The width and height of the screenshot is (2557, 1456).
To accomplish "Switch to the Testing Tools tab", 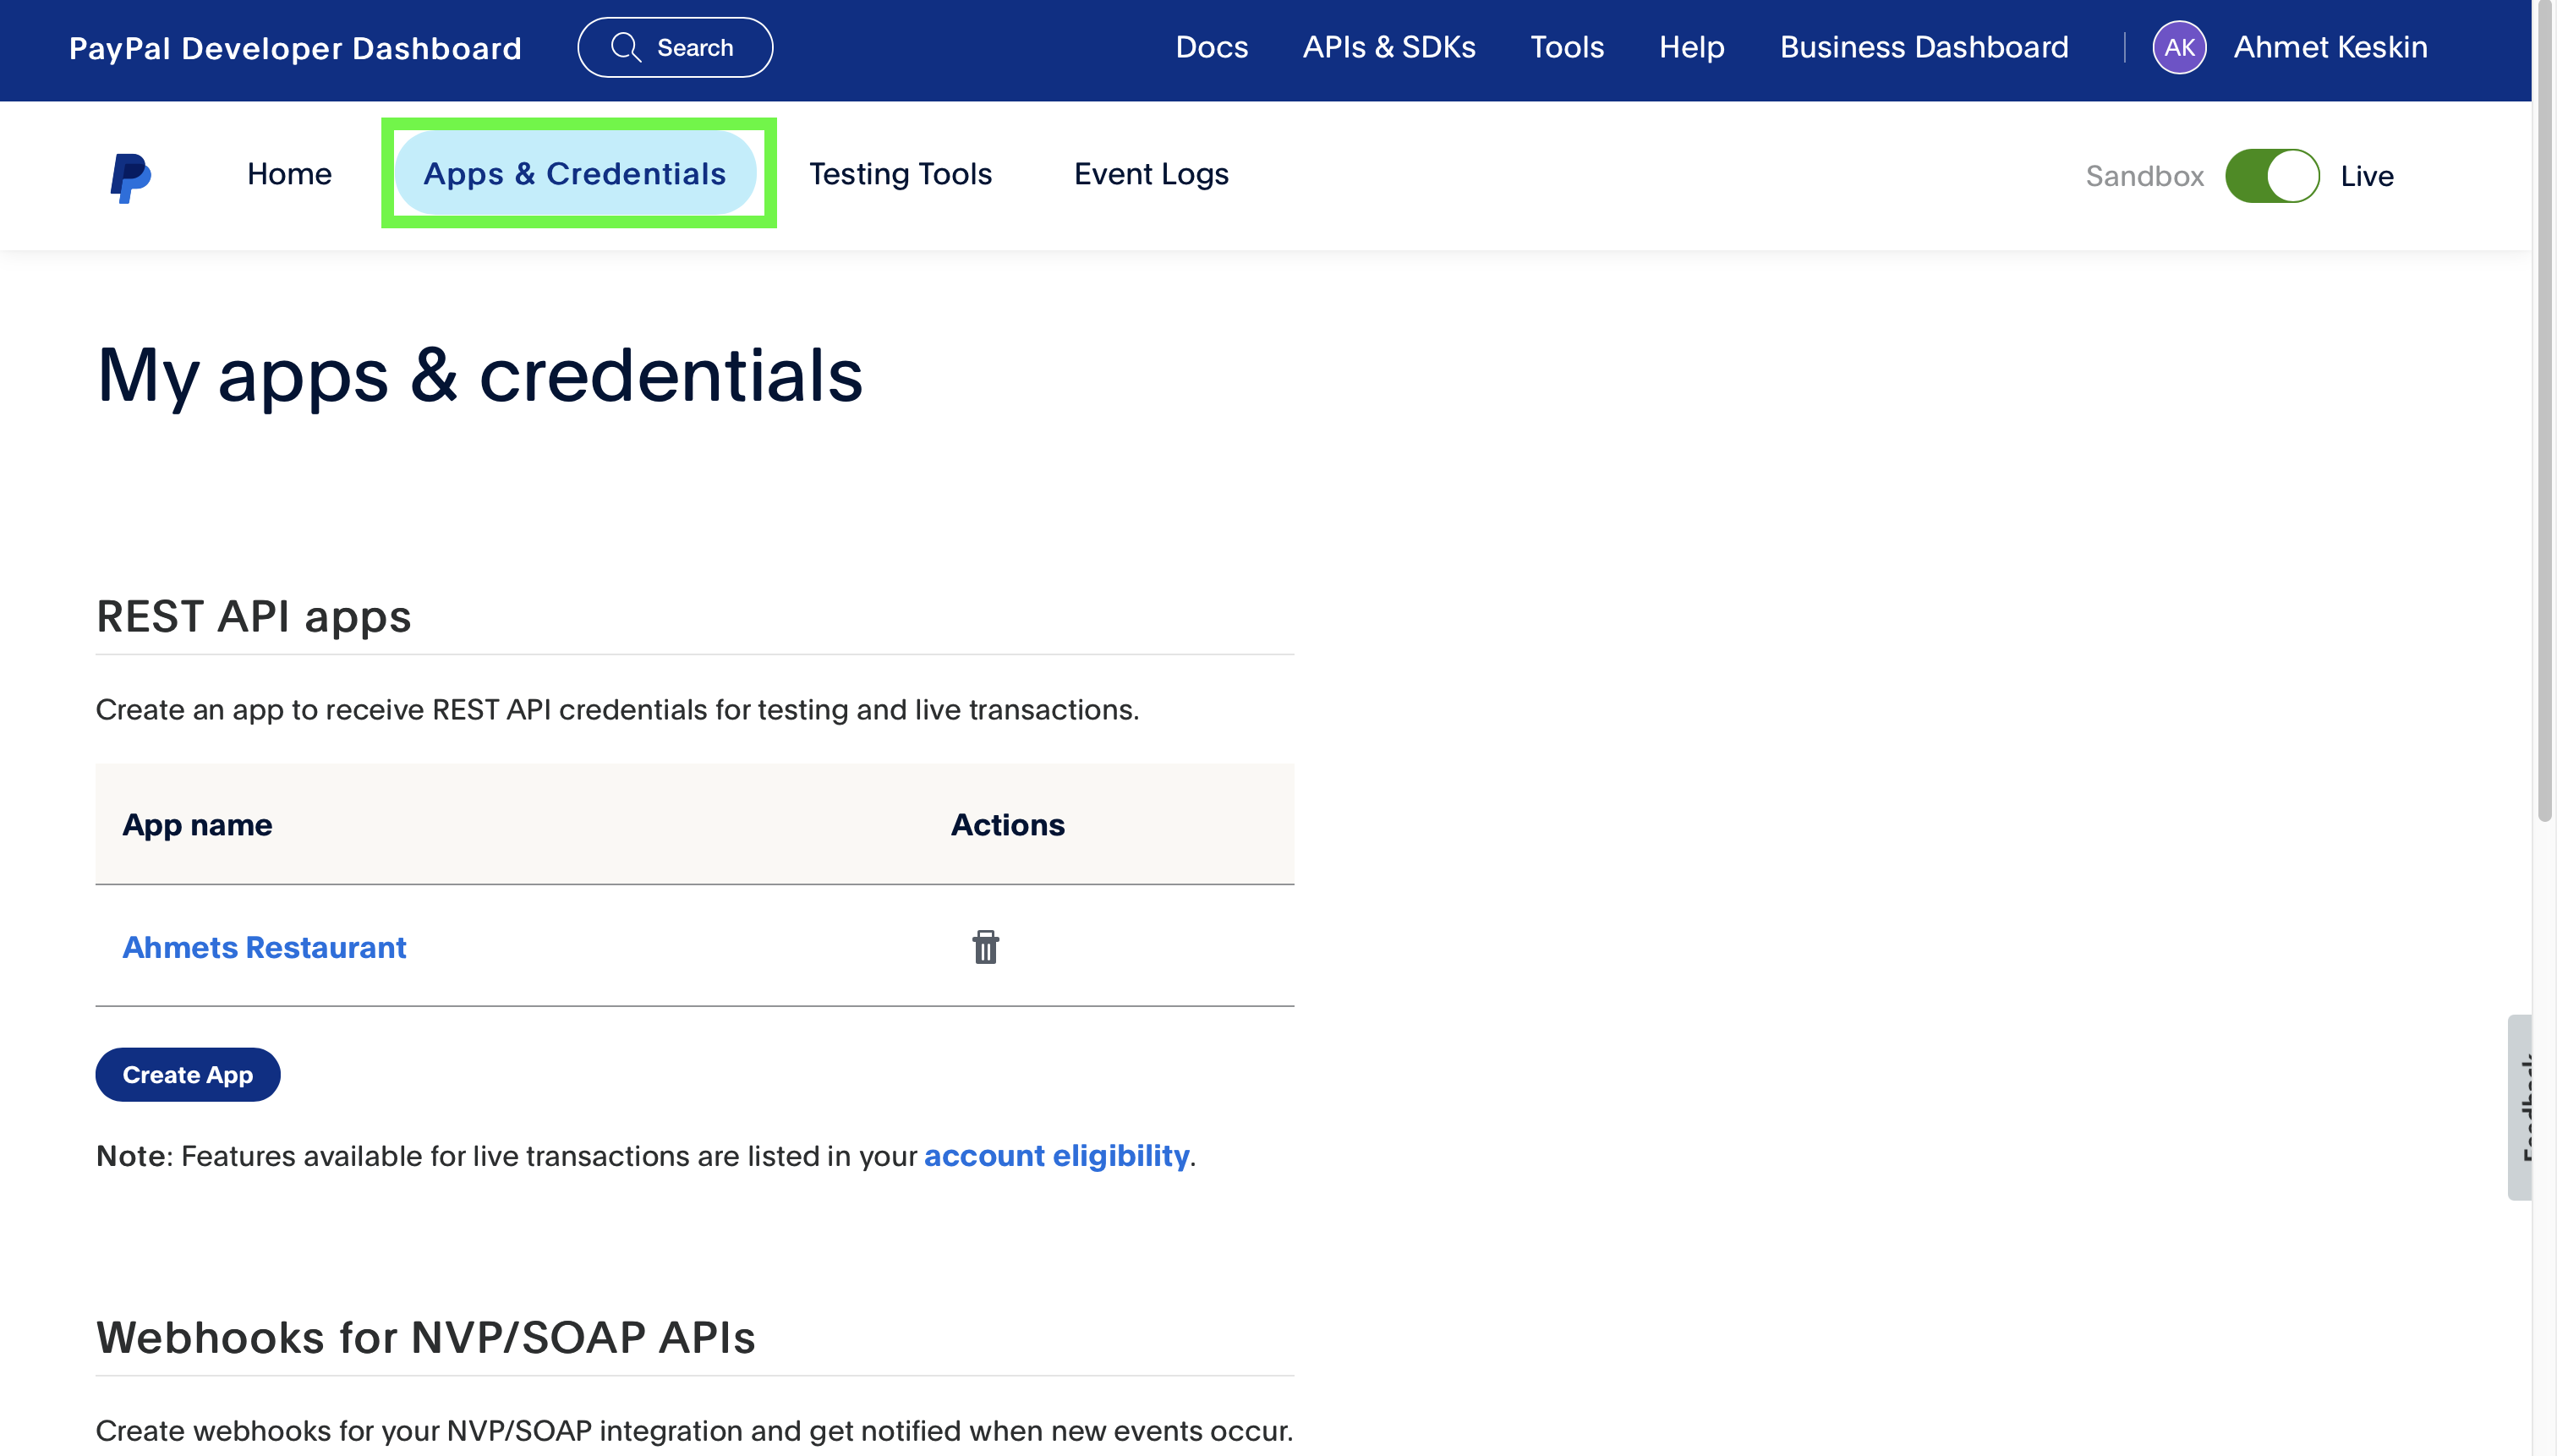I will pyautogui.click(x=900, y=174).
